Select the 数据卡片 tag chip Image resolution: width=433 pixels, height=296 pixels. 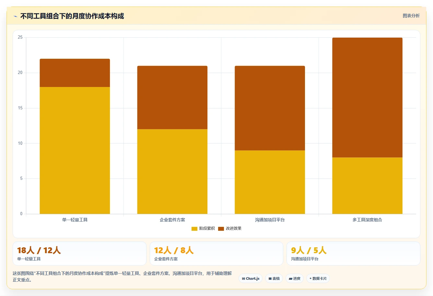coord(318,278)
